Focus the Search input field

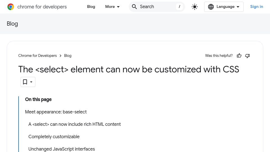click(157, 7)
